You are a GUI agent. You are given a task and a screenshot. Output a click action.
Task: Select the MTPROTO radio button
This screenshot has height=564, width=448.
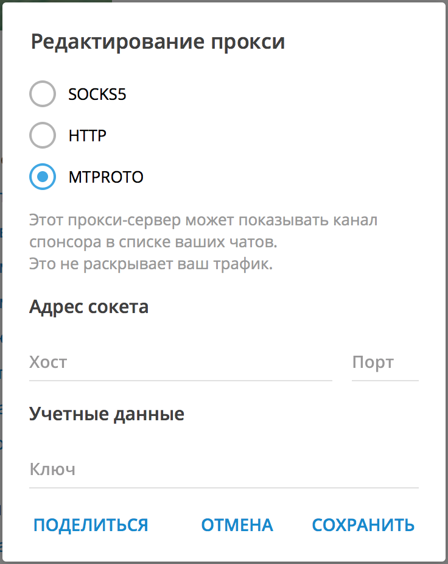point(42,177)
